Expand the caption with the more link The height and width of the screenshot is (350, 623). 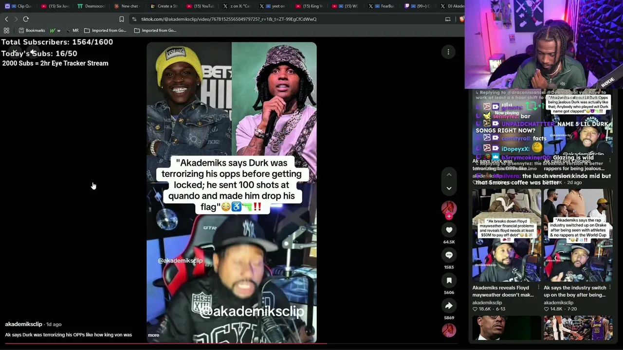pyautogui.click(x=153, y=335)
